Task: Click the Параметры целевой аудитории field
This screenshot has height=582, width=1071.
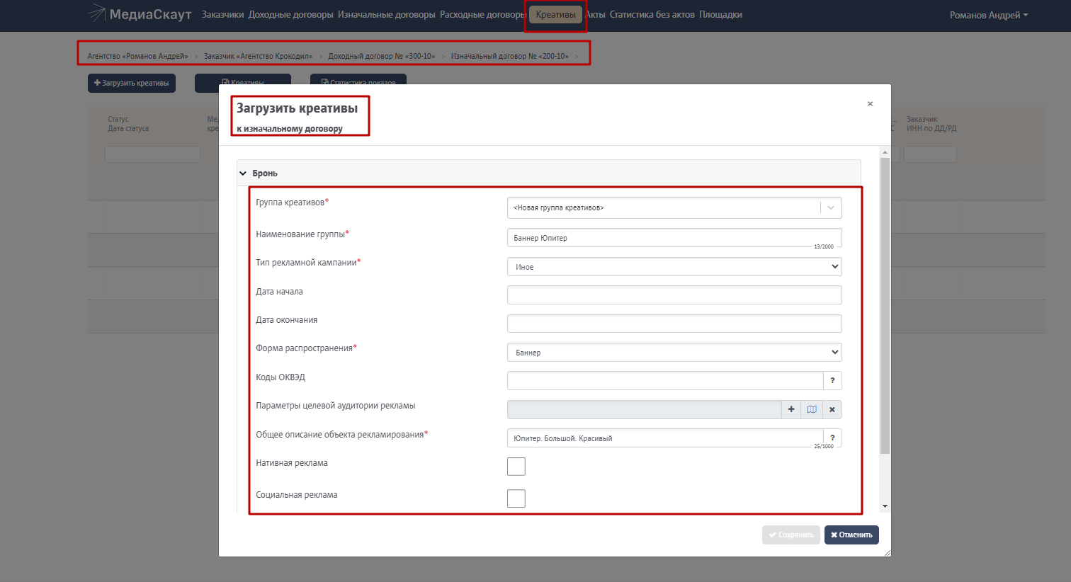Action: [644, 409]
